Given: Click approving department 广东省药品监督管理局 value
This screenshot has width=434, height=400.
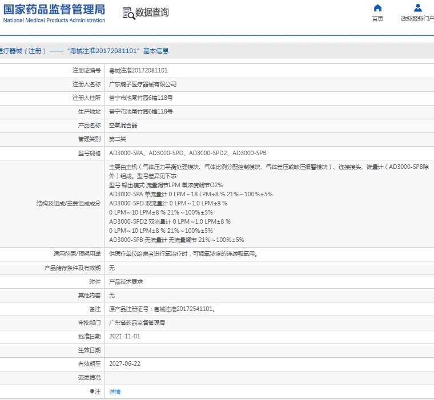Looking at the screenshot, I should pyautogui.click(x=137, y=323).
